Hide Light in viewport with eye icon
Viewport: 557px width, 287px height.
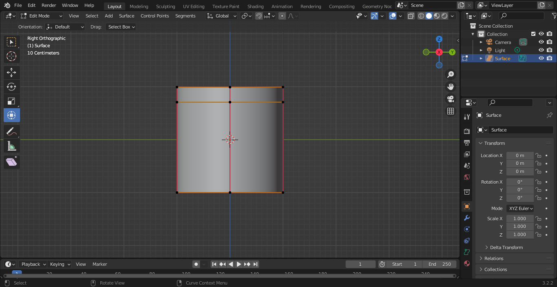(x=541, y=50)
